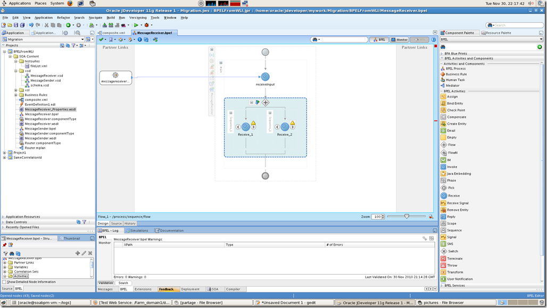Click the Receive_1 activity node
Image resolution: width=547 pixels, height=308 pixels.
(x=246, y=127)
